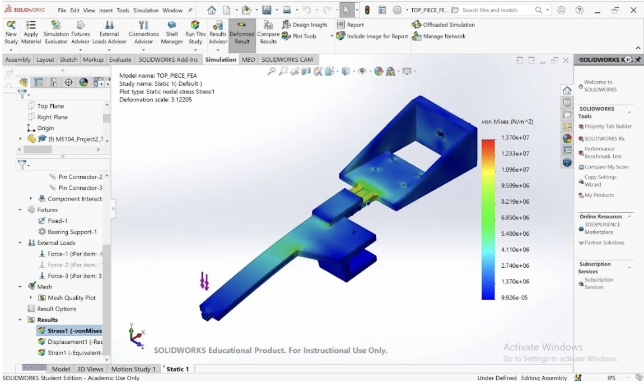Collapse SOLIDWORKS Tools section
Screen dimensions: 644x383
pyautogui.click(x=629, y=112)
